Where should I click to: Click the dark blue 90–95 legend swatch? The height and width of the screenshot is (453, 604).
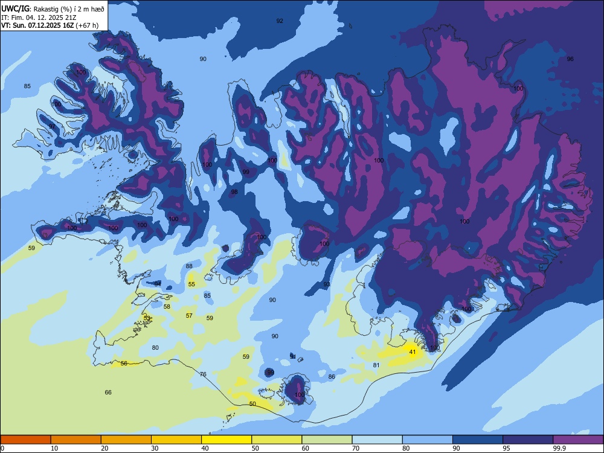pyautogui.click(x=478, y=440)
